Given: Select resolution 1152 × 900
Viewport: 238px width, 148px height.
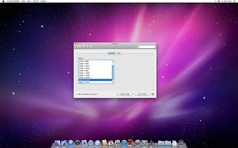Looking at the screenshot, I should click(x=95, y=61).
